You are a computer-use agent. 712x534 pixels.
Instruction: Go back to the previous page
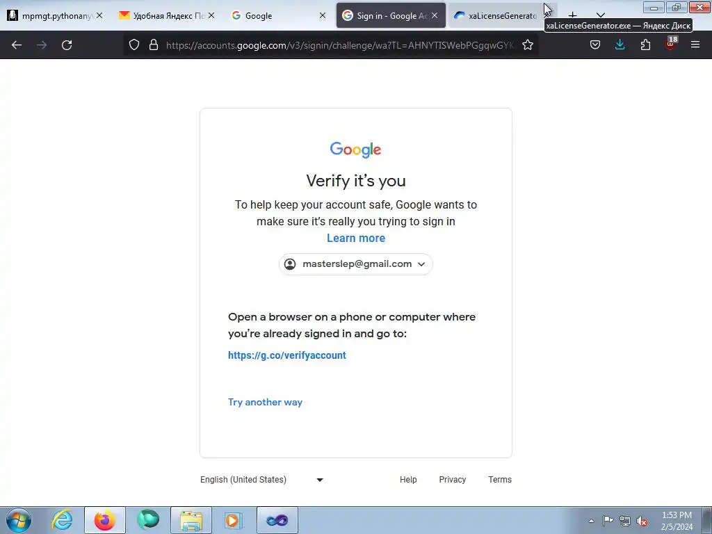coord(17,45)
